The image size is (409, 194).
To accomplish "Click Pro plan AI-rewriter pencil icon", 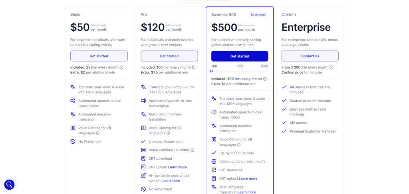I will click(x=143, y=176).
